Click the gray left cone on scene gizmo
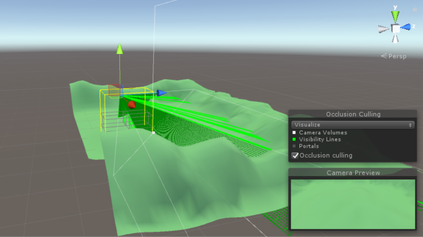The height and width of the screenshot is (237, 423). (384, 29)
